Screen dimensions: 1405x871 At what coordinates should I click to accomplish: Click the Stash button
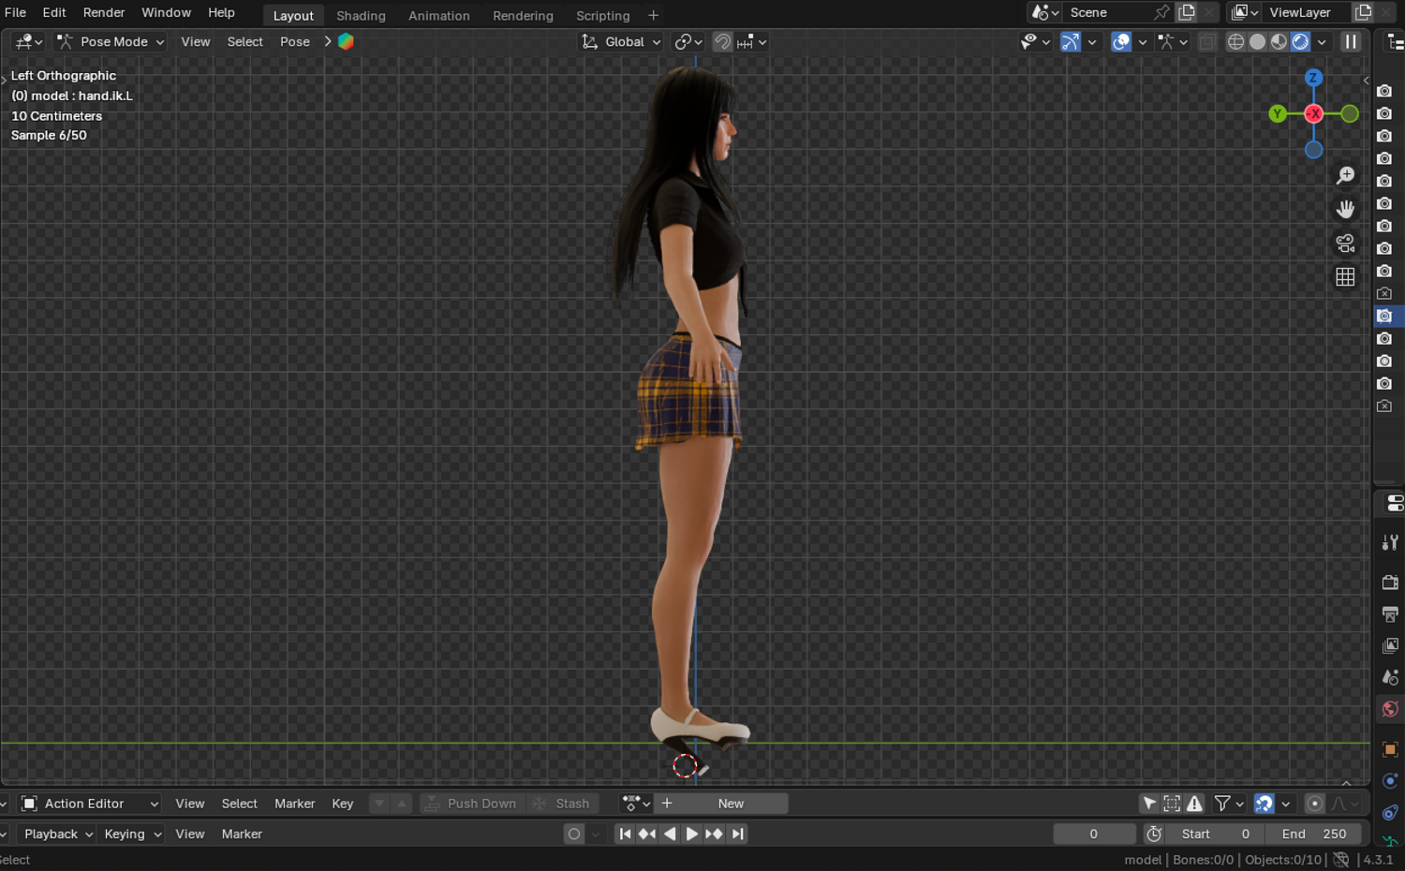pyautogui.click(x=562, y=804)
